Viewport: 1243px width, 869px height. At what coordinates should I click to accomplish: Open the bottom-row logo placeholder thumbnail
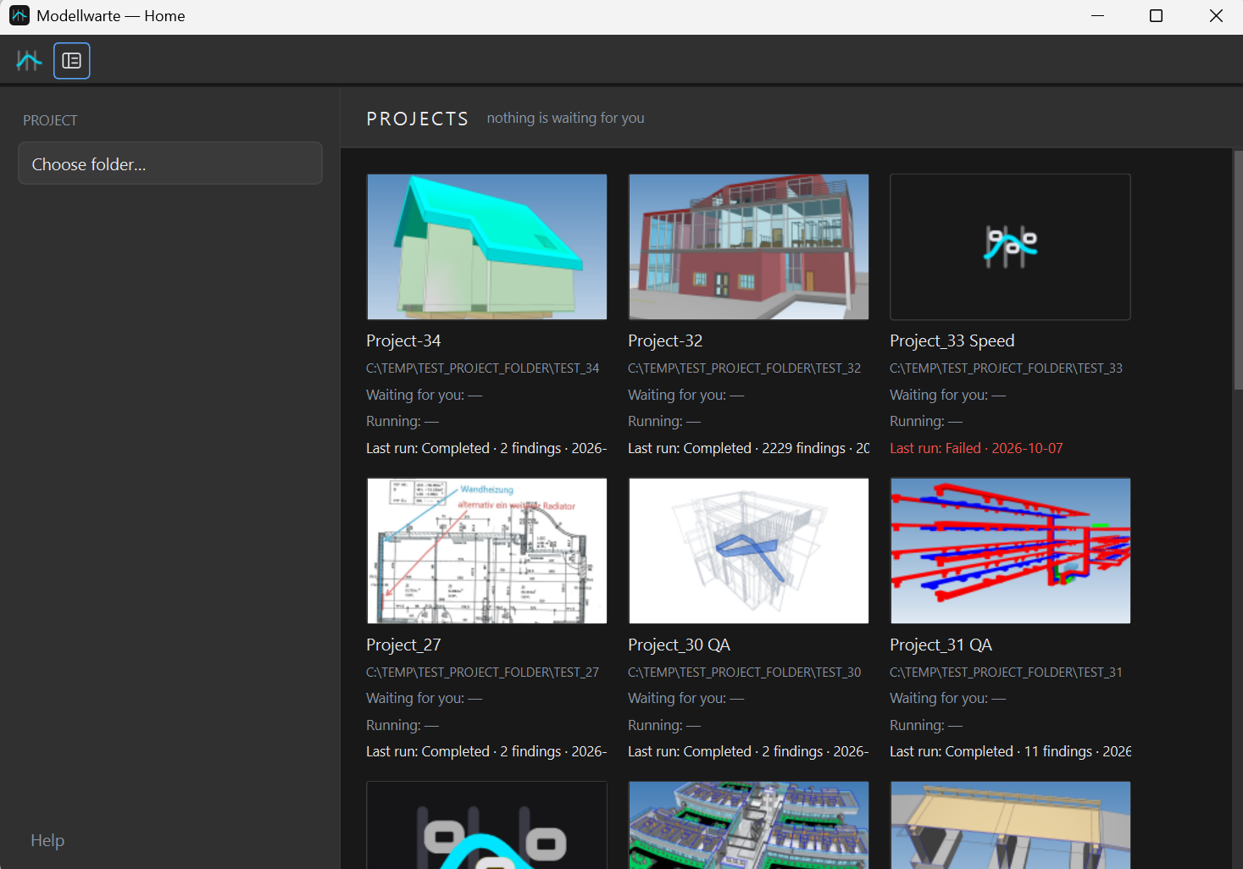pos(486,825)
